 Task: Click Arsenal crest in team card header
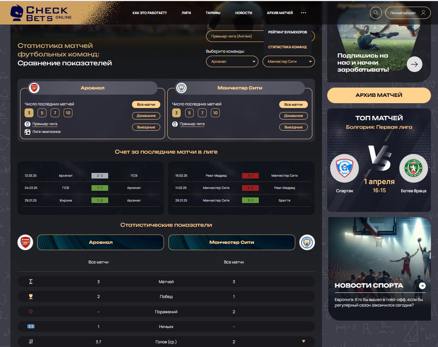coord(34,88)
